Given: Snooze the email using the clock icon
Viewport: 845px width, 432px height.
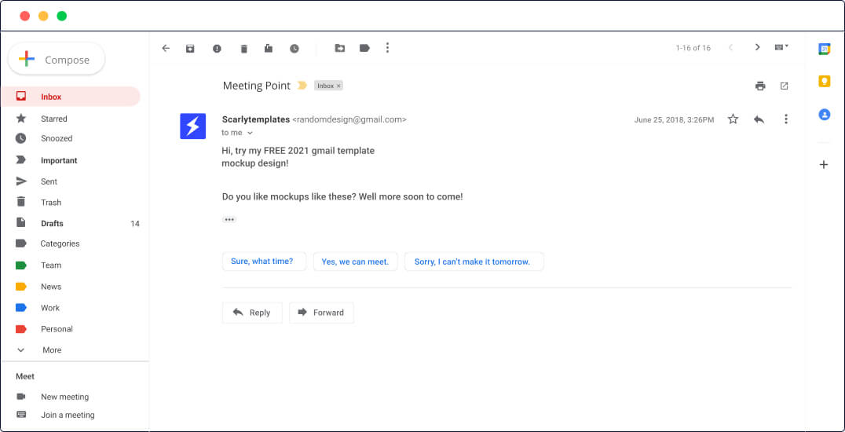Looking at the screenshot, I should coord(294,48).
